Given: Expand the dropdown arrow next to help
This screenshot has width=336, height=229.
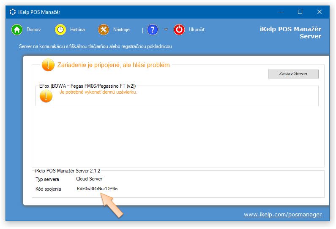Looking at the screenshot, I should click(x=166, y=30).
